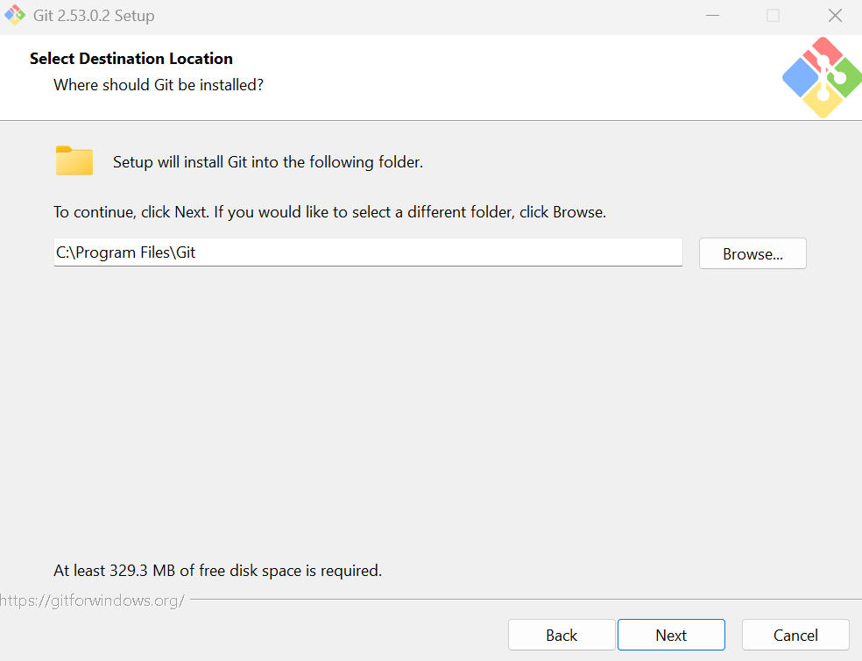Click Next to continue installation
The image size is (862, 661).
tap(670, 634)
